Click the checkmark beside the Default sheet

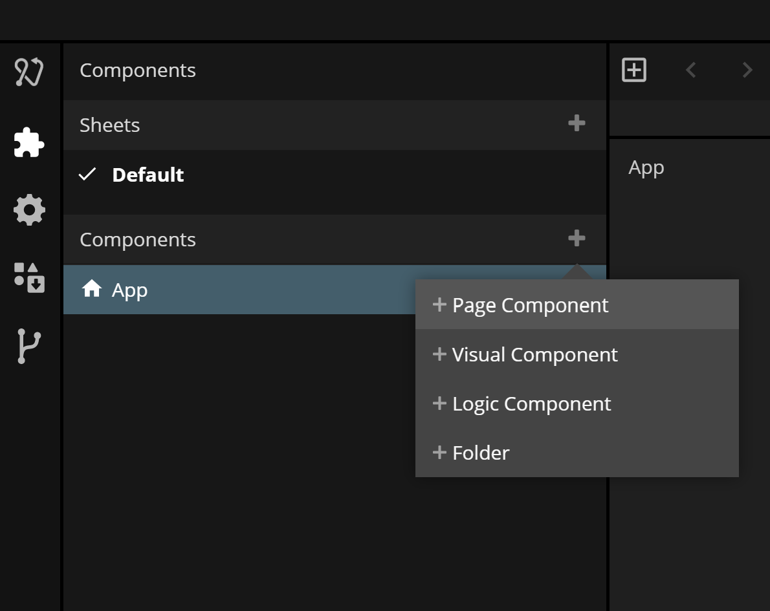(87, 175)
